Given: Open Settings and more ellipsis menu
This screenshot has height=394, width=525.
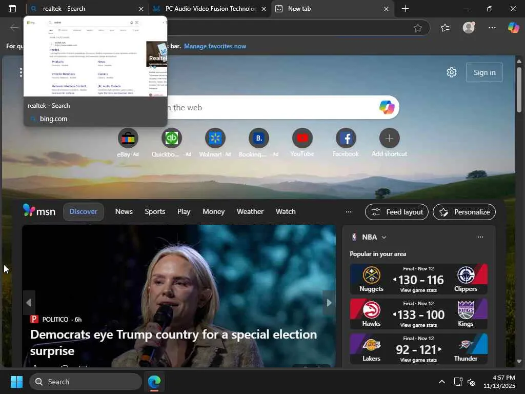Looking at the screenshot, I should [492, 28].
